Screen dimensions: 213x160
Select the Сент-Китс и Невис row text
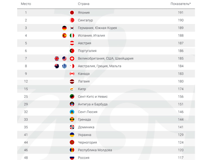93,97
